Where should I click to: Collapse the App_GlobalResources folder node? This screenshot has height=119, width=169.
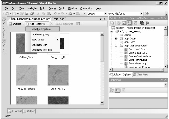(x=116, y=46)
